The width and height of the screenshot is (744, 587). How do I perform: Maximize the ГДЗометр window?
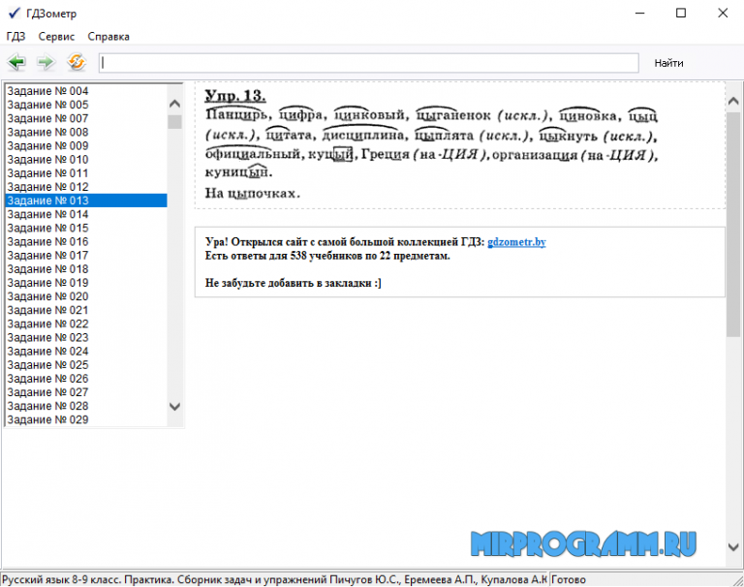[x=681, y=13]
